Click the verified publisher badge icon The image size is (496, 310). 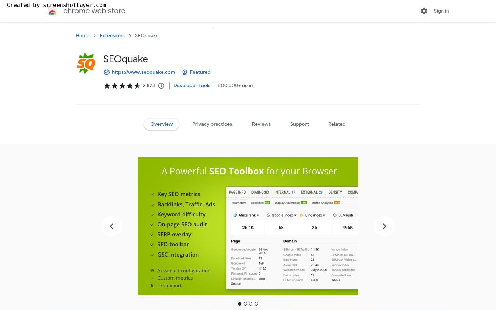[x=107, y=72]
